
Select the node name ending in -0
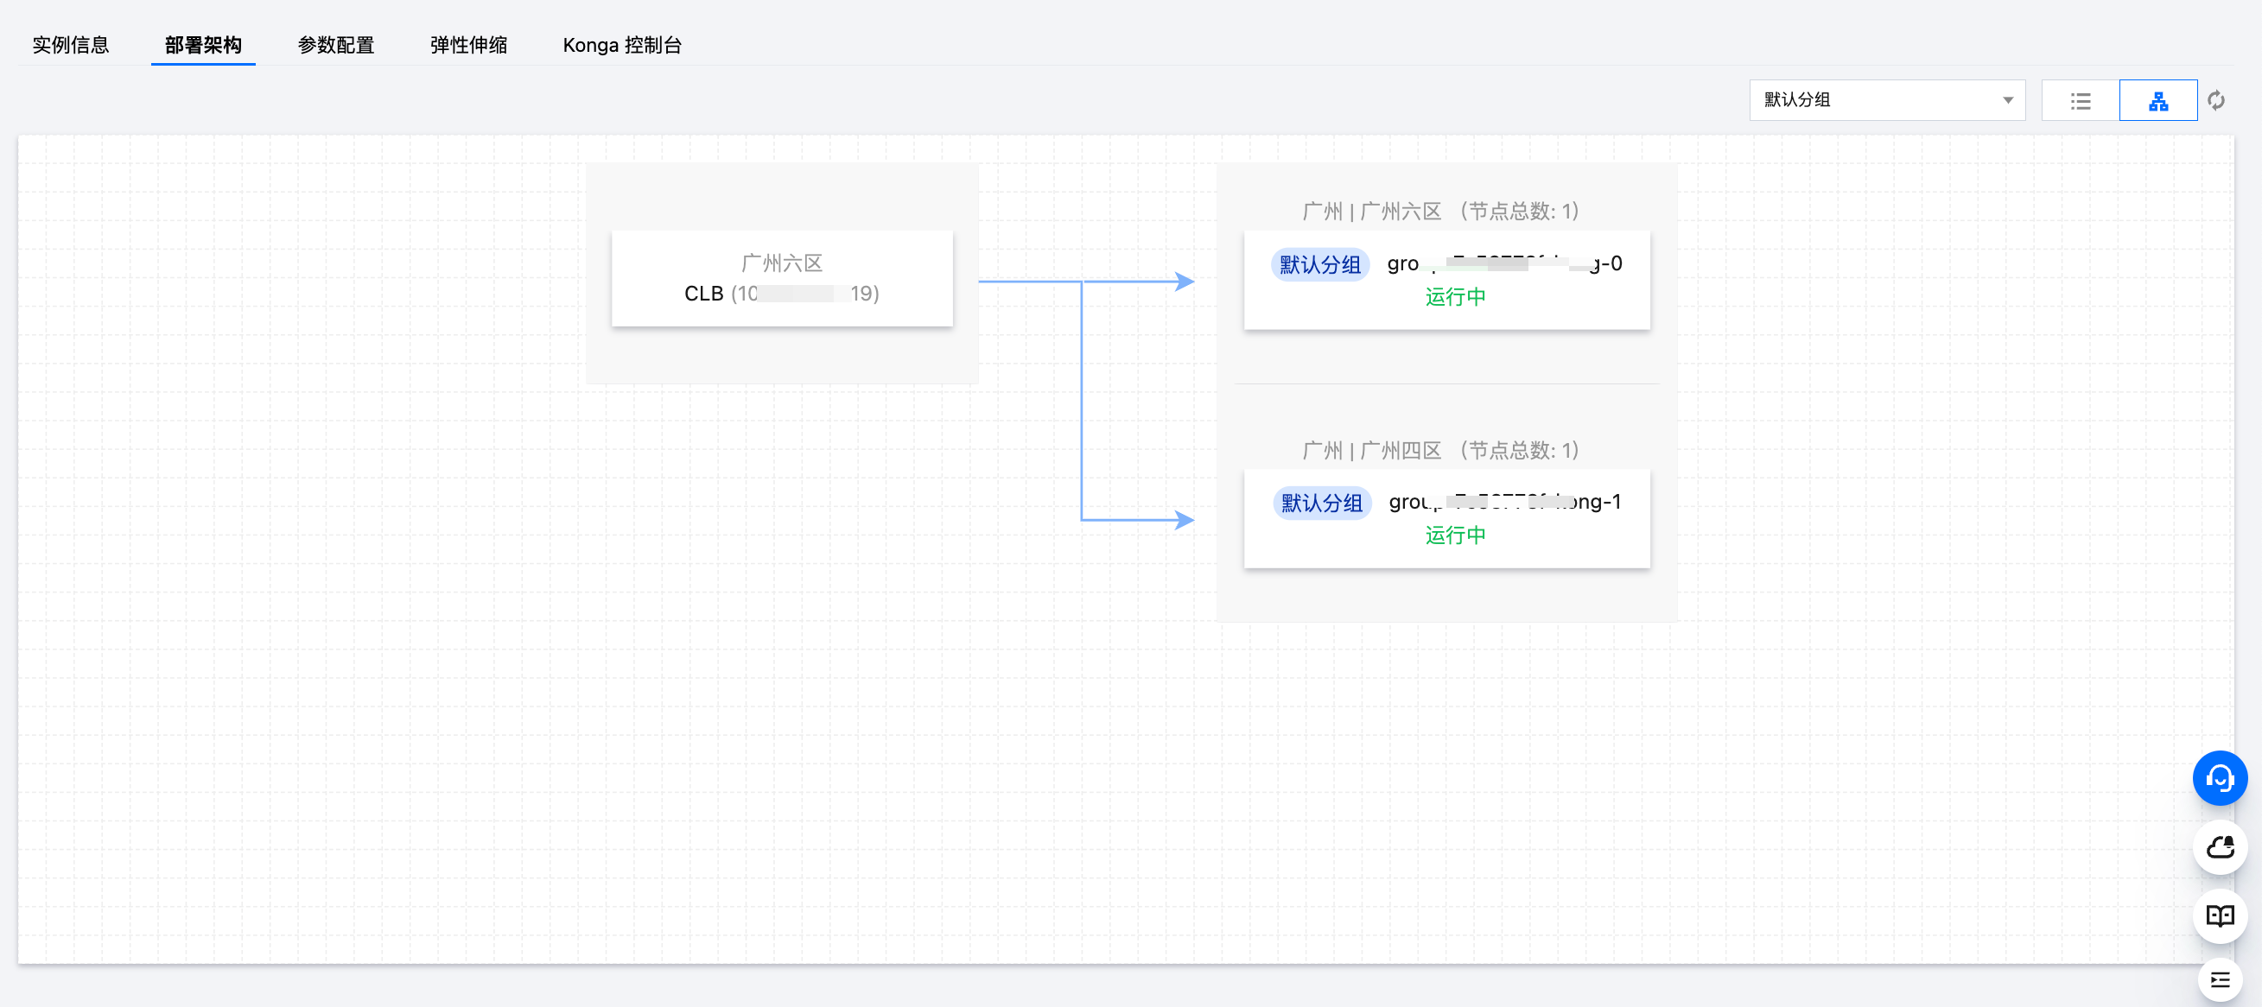pos(1504,263)
